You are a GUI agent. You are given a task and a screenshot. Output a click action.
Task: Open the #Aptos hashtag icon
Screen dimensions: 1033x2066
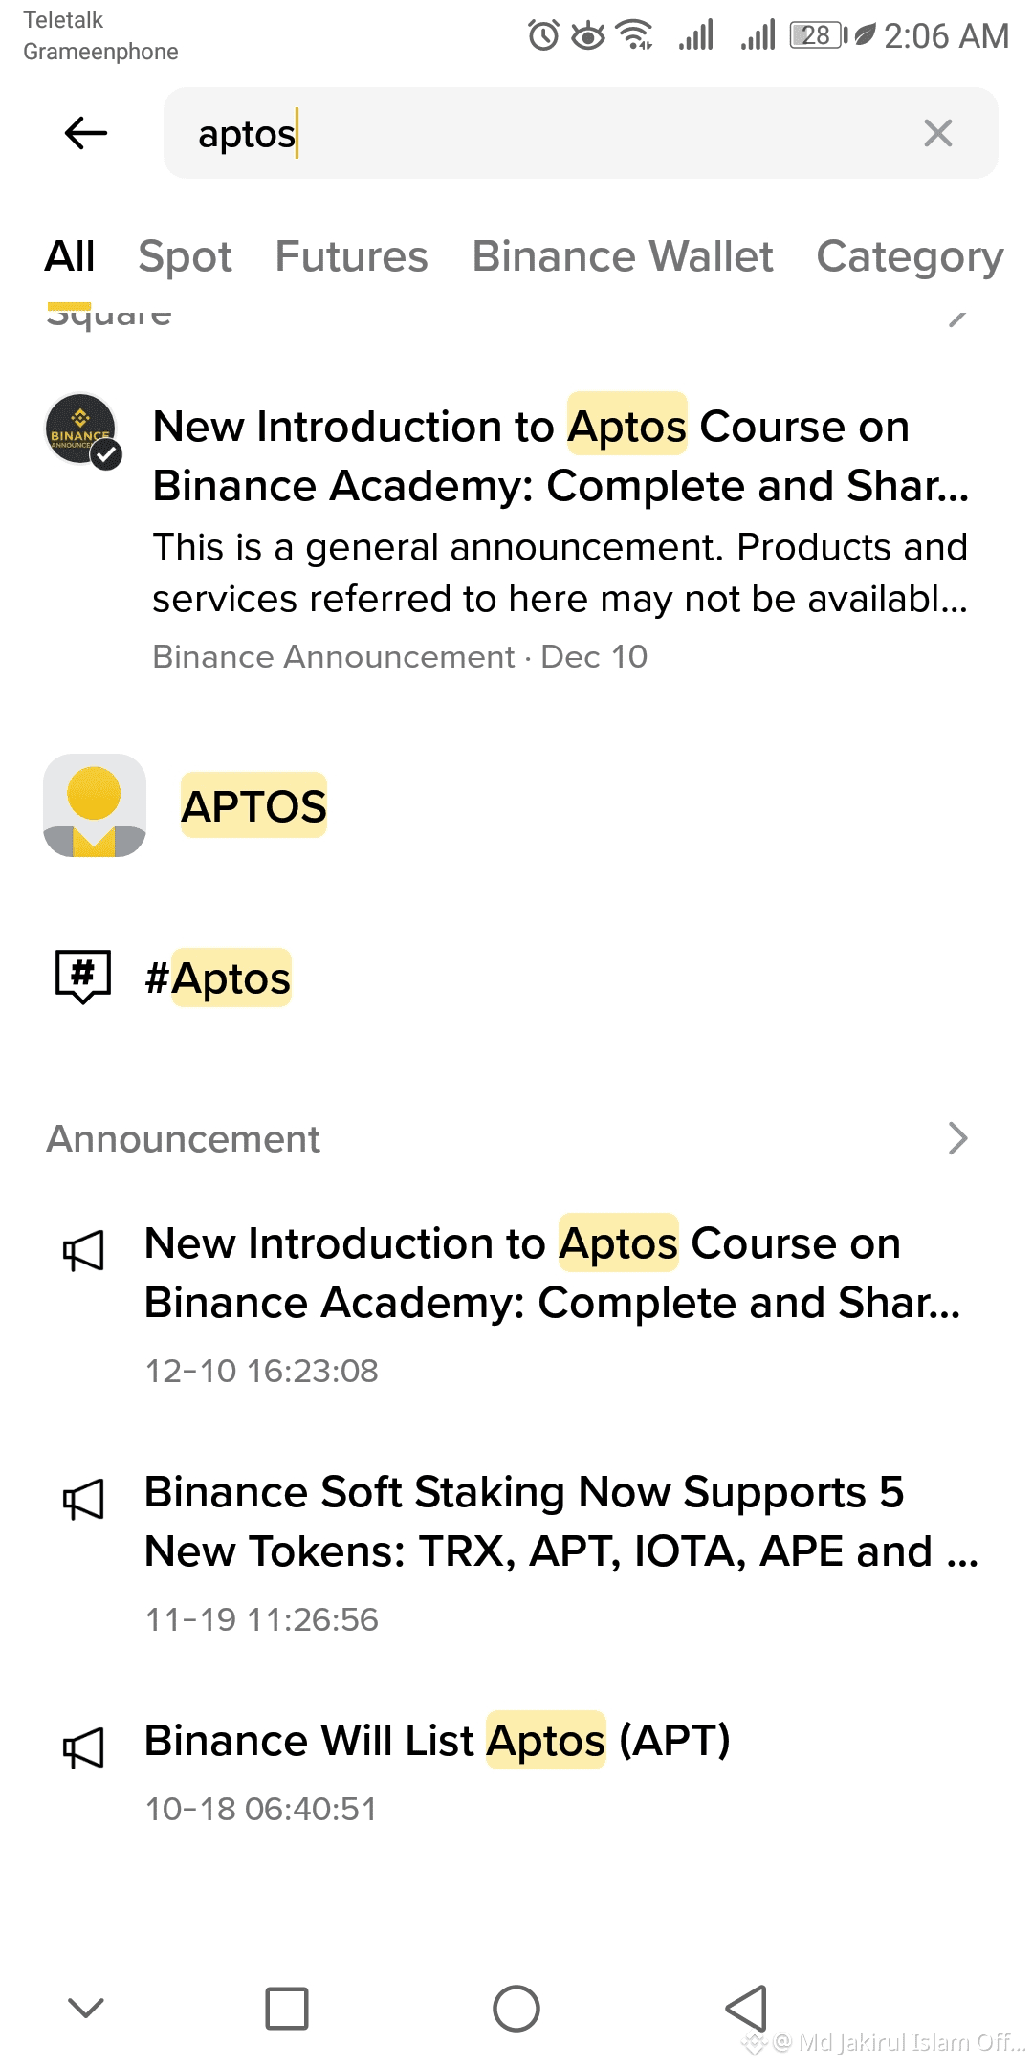coord(83,977)
